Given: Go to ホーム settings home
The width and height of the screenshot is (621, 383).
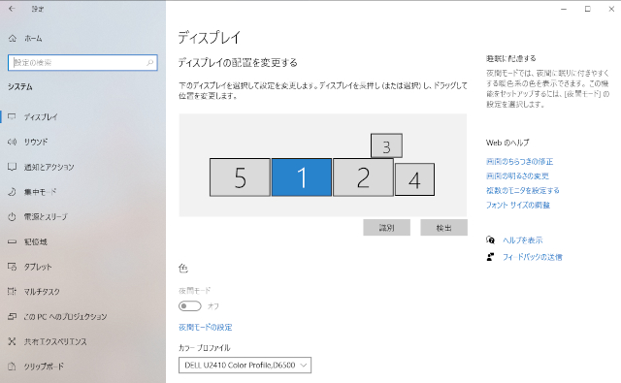Looking at the screenshot, I should [x=33, y=39].
